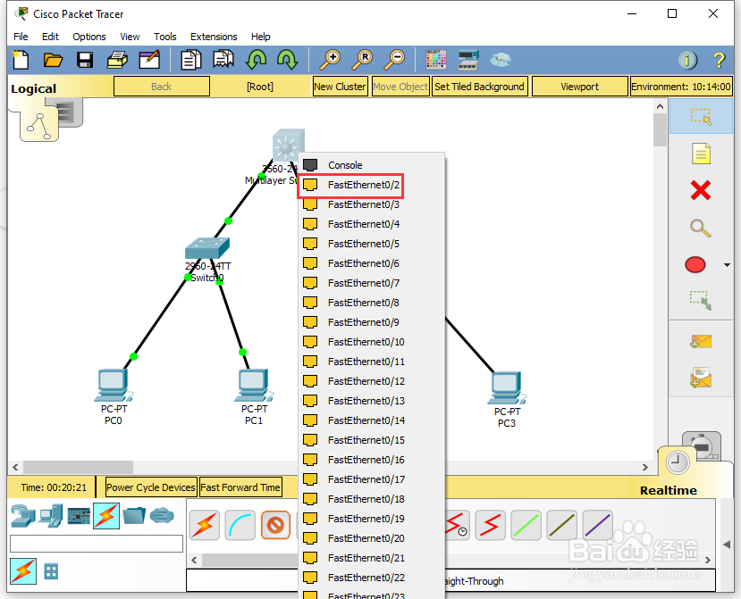Image resolution: width=741 pixels, height=599 pixels.
Task: Click the Copy toolbar icon
Action: tap(191, 60)
